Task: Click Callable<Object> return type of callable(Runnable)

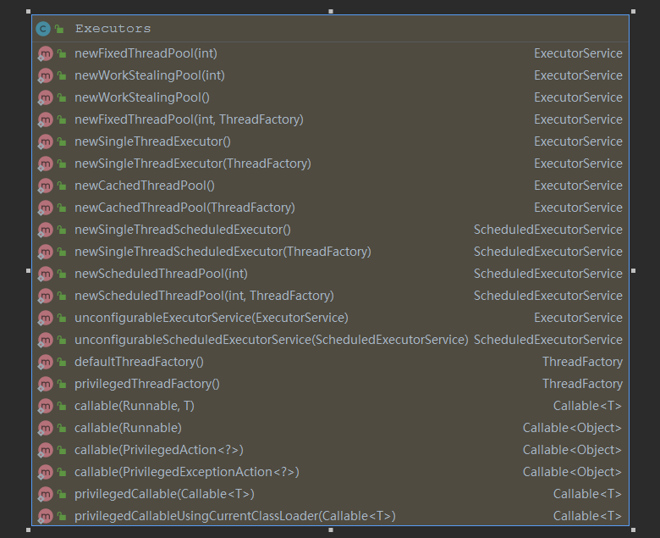Action: 572,428
